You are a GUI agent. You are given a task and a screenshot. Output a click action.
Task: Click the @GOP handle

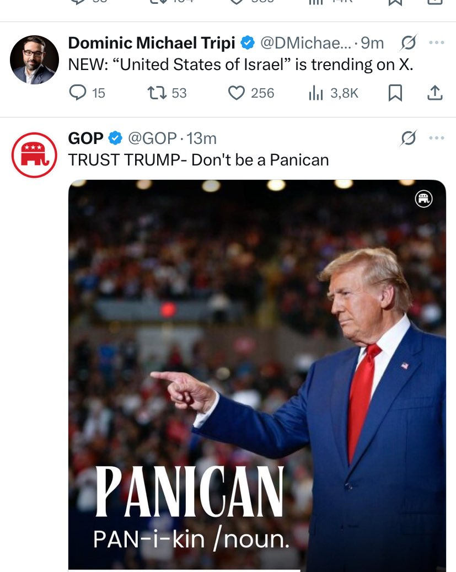(152, 138)
